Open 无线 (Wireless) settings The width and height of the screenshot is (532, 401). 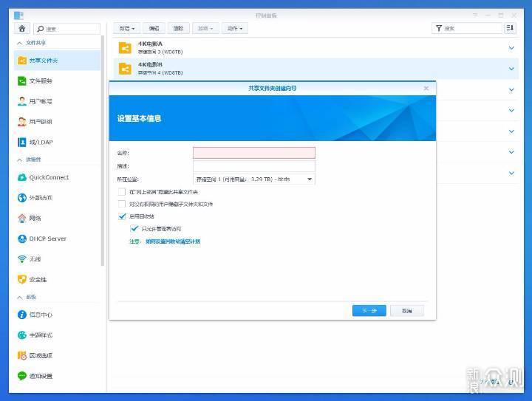(x=35, y=259)
